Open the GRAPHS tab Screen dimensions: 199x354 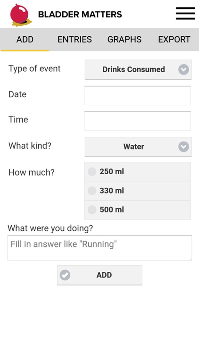(x=124, y=40)
